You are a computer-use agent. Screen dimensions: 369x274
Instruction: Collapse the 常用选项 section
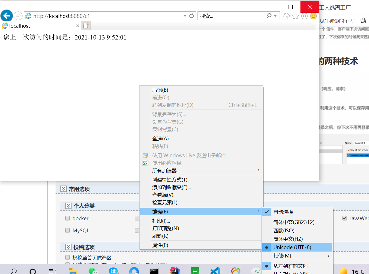pyautogui.click(x=63, y=189)
